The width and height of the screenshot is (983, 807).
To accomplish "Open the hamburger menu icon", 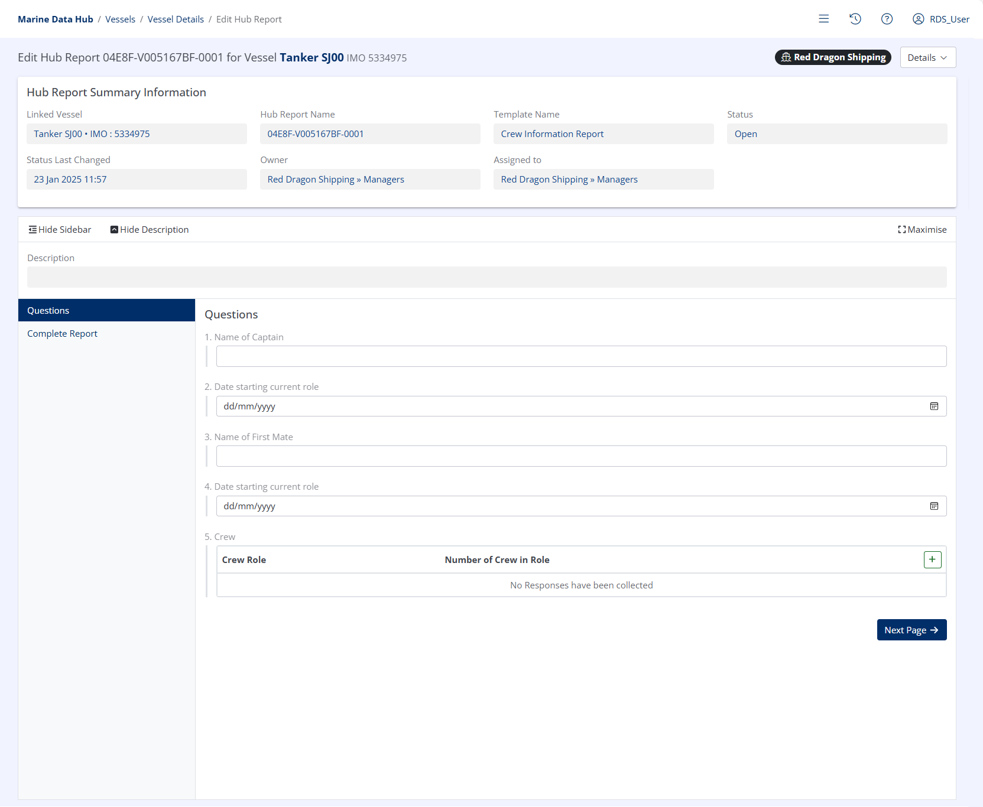I will pos(823,19).
